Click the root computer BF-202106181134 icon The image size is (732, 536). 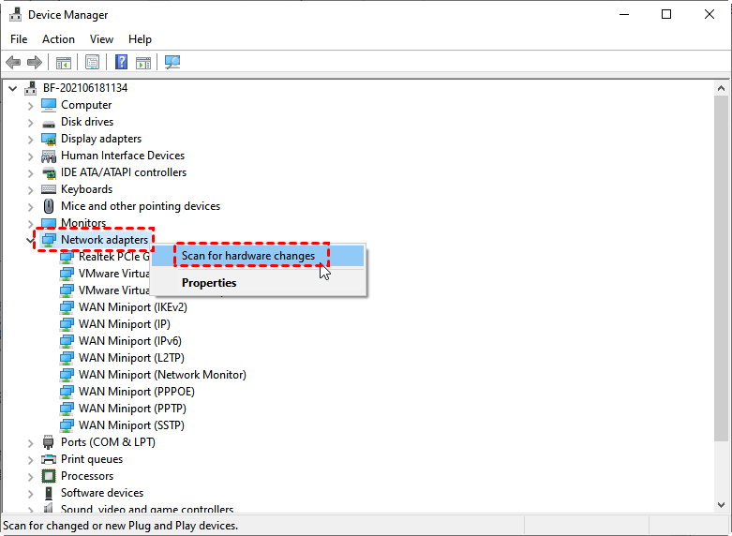pyautogui.click(x=31, y=88)
